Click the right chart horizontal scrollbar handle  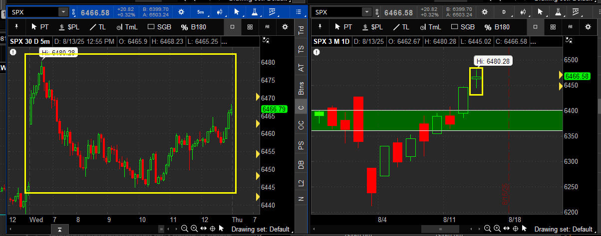pyautogui.click(x=440, y=229)
